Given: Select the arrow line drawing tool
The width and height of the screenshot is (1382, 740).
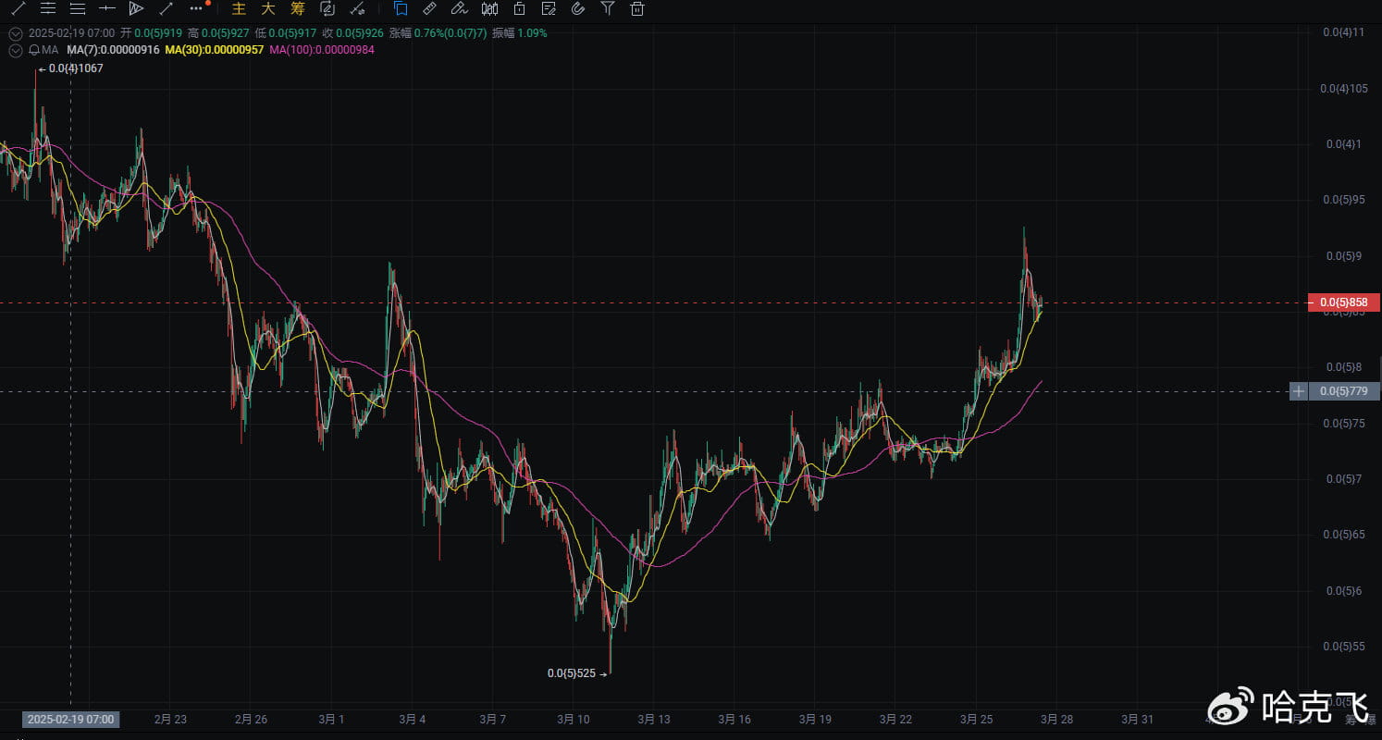Looking at the screenshot, I should pyautogui.click(x=167, y=9).
